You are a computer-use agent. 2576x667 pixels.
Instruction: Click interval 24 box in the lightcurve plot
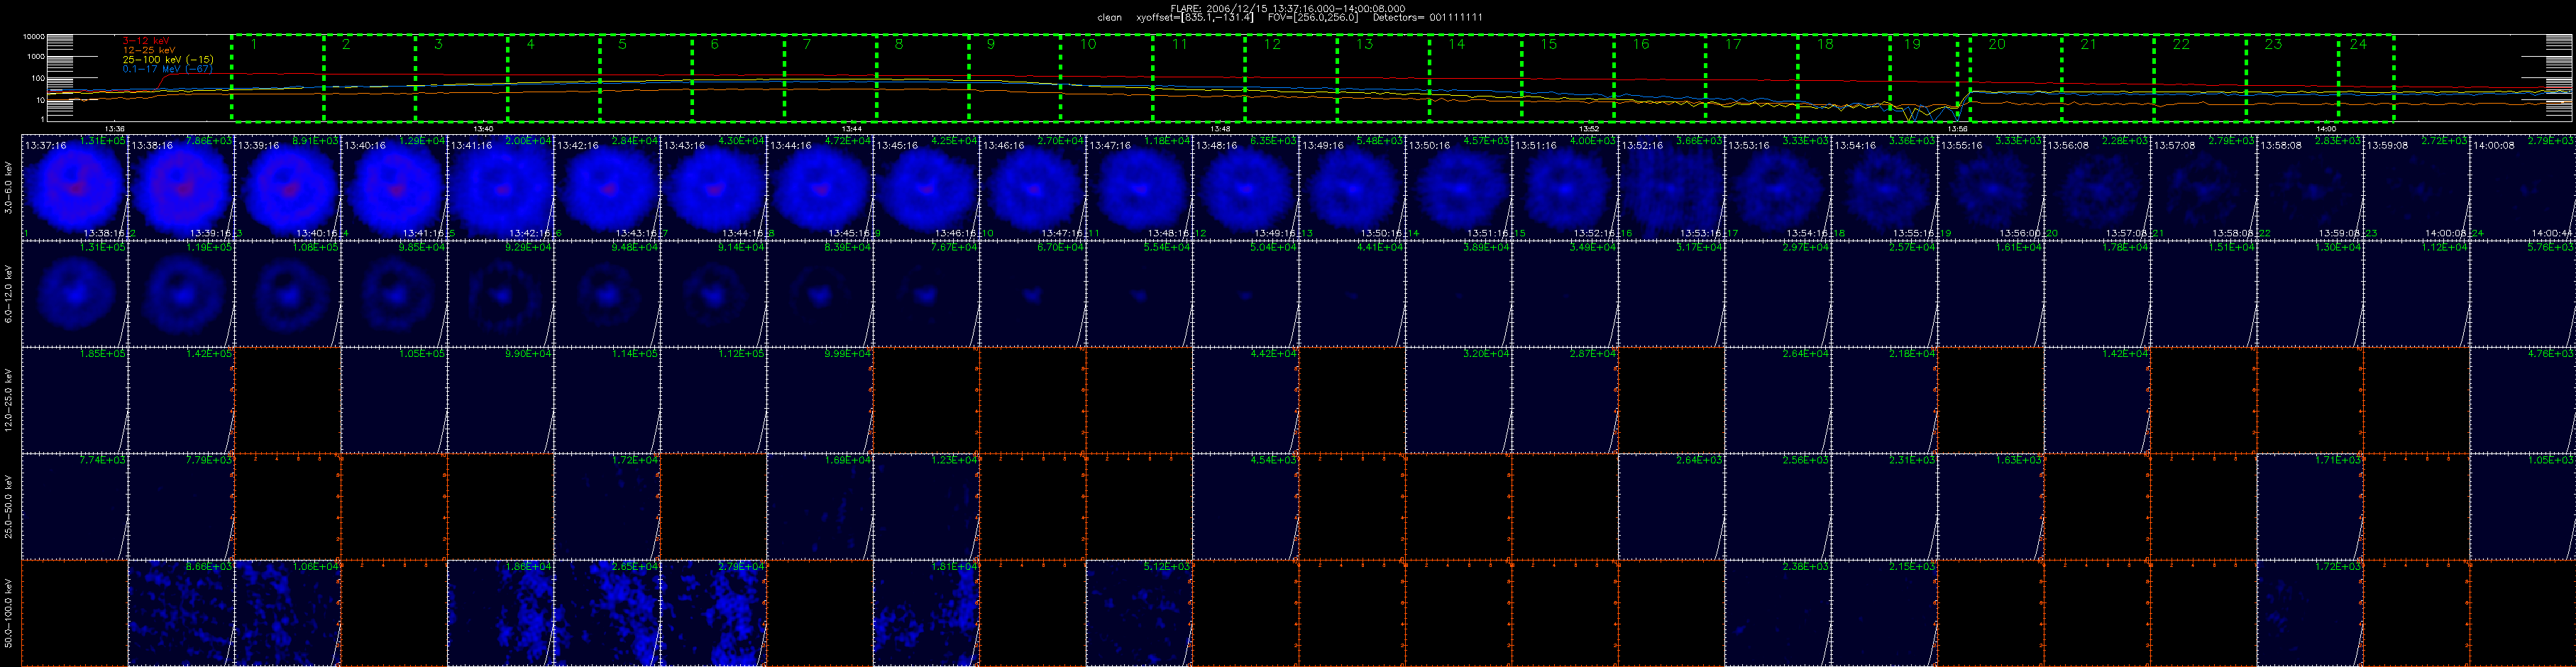pos(2366,78)
